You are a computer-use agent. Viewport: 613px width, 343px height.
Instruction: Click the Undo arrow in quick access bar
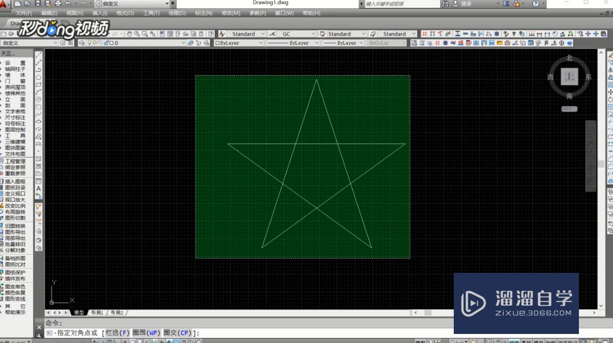tap(68, 4)
